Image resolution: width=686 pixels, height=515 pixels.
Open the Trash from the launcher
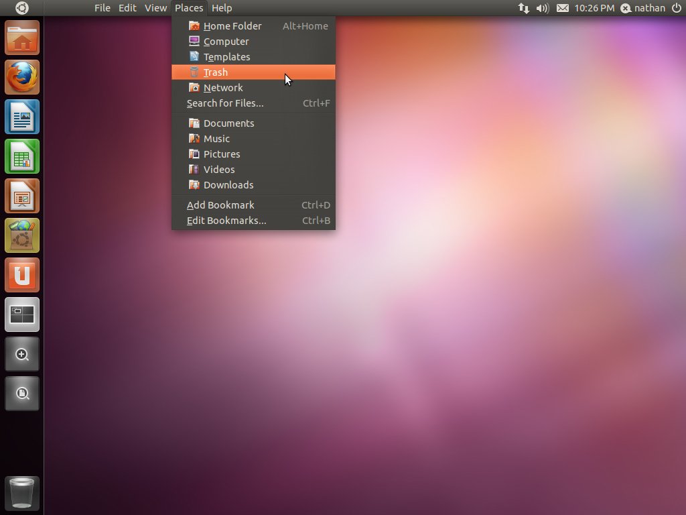tap(22, 492)
